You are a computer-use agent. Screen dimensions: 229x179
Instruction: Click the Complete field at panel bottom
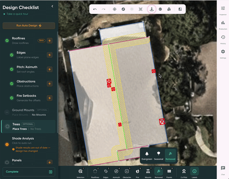coord(24,172)
